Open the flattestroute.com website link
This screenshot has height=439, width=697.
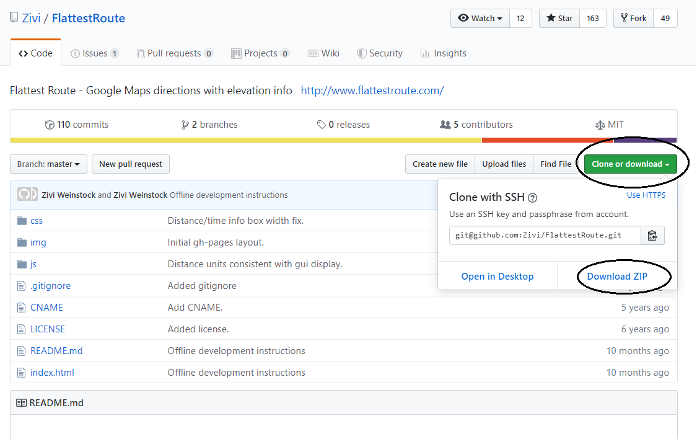tap(372, 91)
